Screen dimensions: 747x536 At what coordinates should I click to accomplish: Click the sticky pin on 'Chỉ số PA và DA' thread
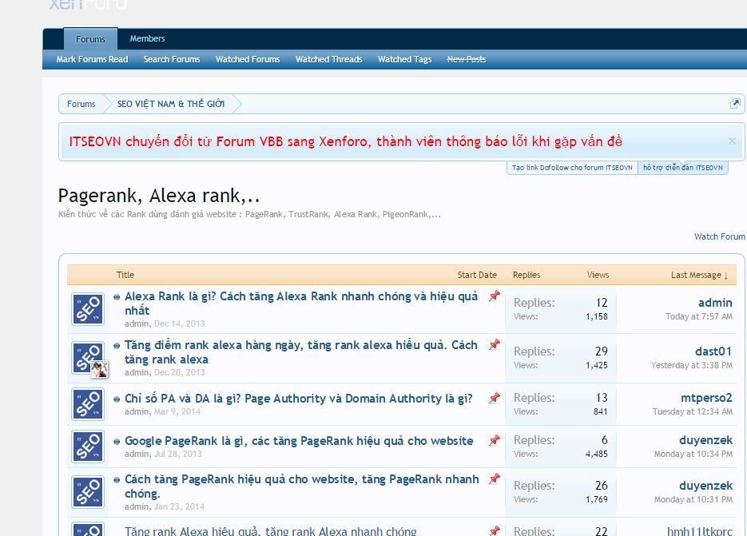pyautogui.click(x=495, y=398)
